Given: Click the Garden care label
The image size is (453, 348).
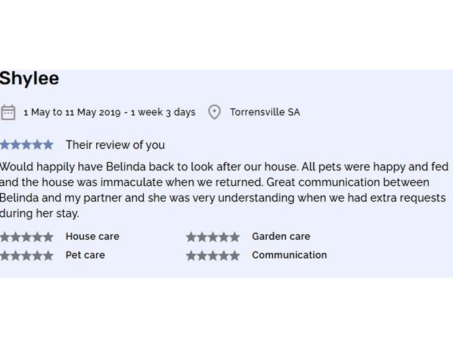Looking at the screenshot, I should (x=280, y=237).
